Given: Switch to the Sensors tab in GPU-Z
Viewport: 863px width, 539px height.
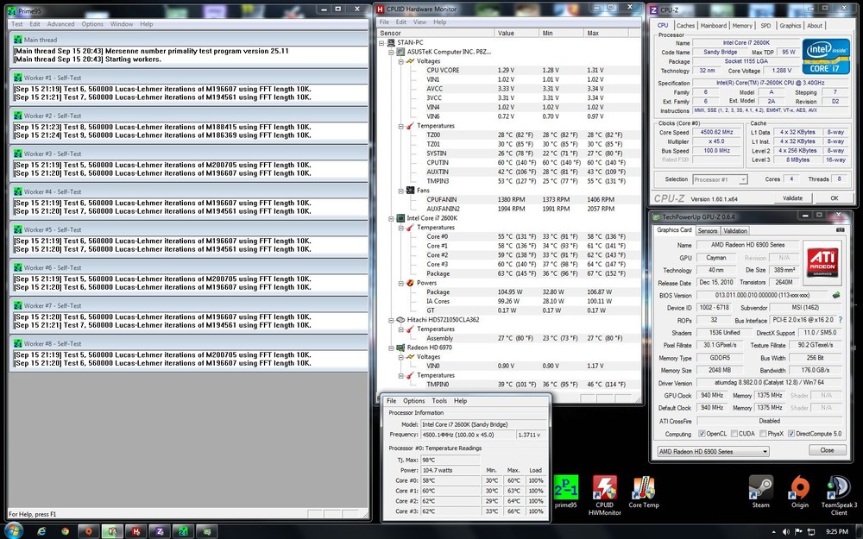Looking at the screenshot, I should pyautogui.click(x=708, y=231).
